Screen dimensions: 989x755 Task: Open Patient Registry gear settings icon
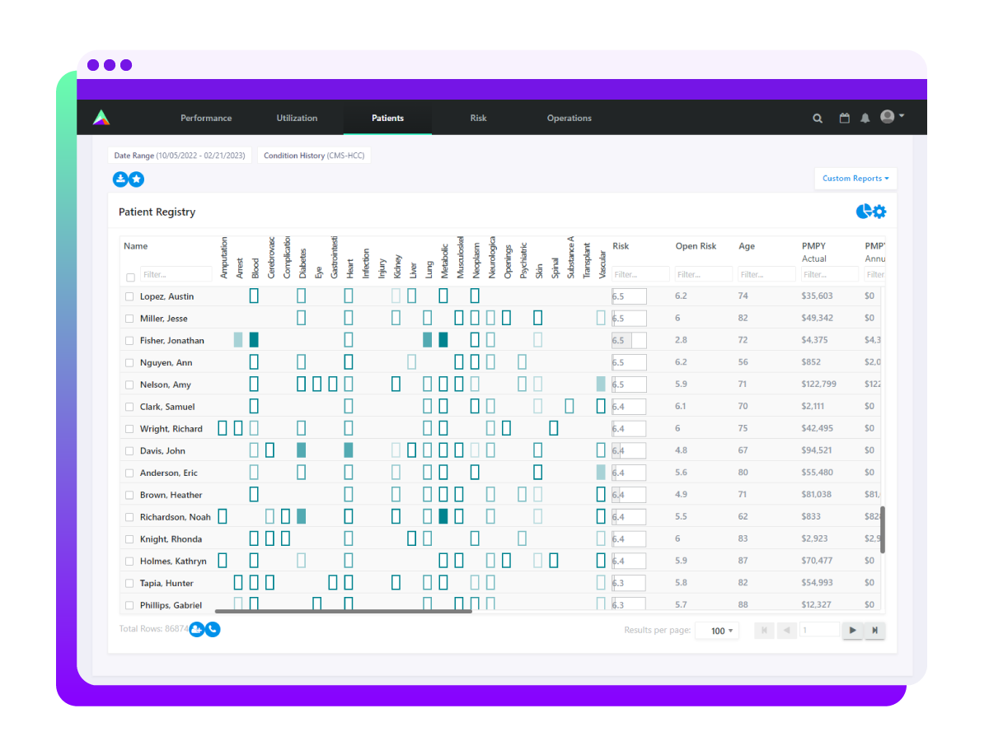(x=879, y=212)
